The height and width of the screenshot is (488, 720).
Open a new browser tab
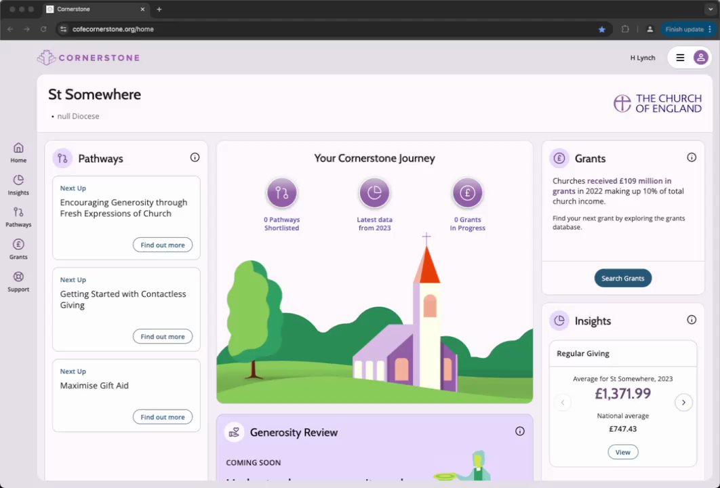click(159, 9)
